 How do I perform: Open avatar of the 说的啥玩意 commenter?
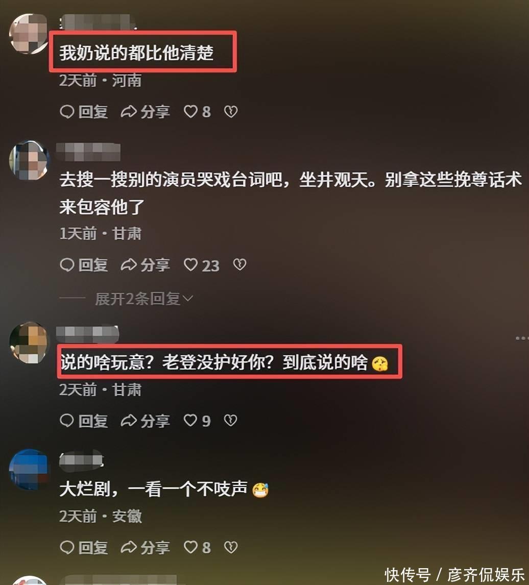(x=29, y=343)
